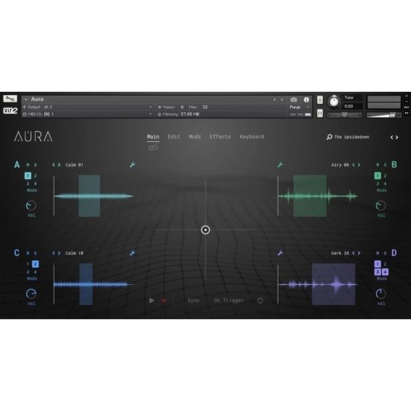Go to previous sample for Calm 10
411x411 pixels.
(x=53, y=253)
